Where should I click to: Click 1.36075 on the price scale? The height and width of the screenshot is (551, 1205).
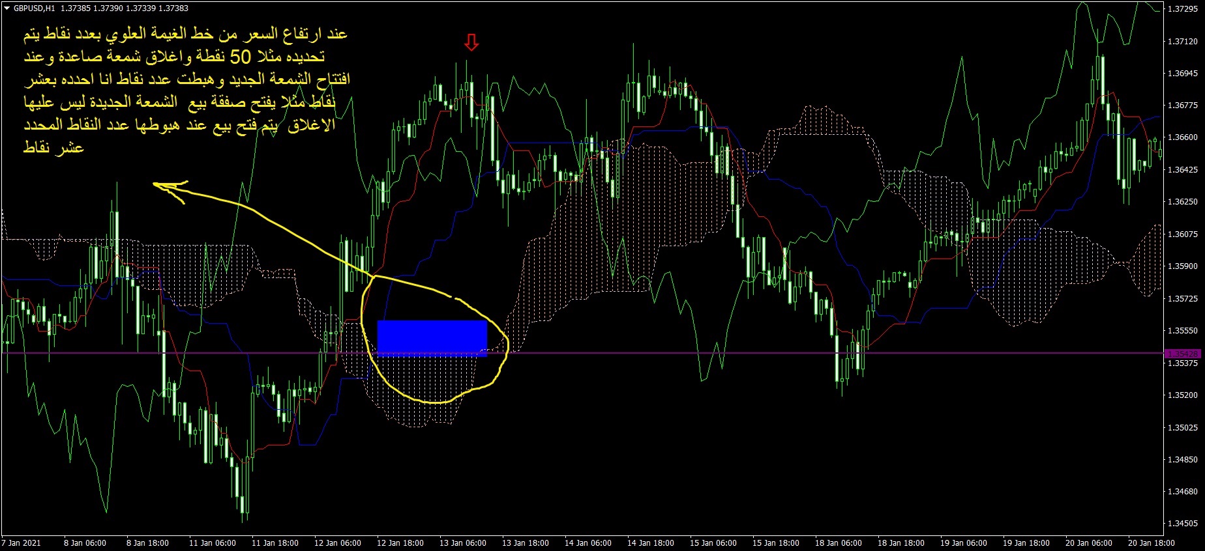click(x=1182, y=234)
